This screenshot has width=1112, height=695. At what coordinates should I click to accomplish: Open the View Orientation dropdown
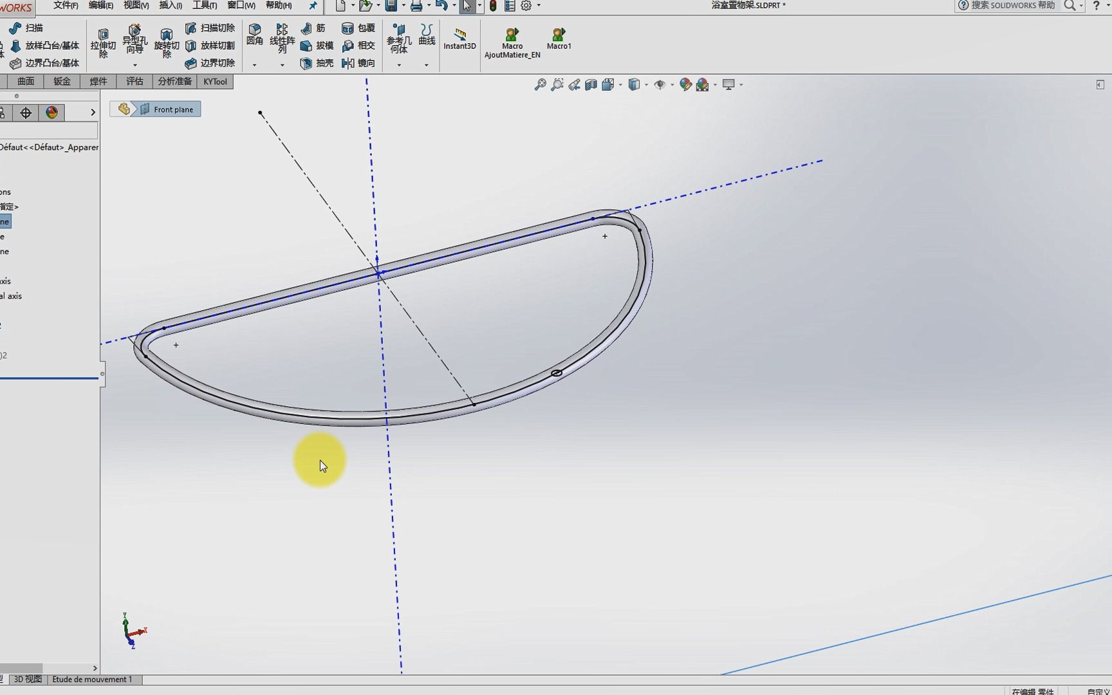point(619,84)
